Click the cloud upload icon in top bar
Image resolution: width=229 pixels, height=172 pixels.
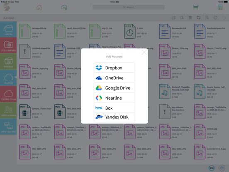[x=64, y=7]
